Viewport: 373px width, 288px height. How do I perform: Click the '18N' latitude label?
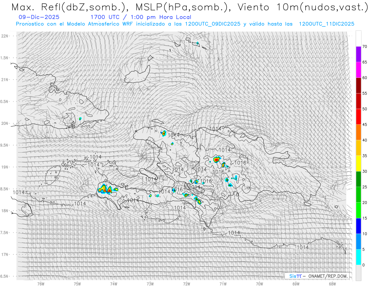click(x=5, y=211)
